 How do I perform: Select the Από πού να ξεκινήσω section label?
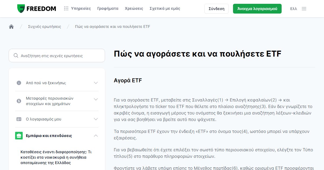[x=46, y=83]
